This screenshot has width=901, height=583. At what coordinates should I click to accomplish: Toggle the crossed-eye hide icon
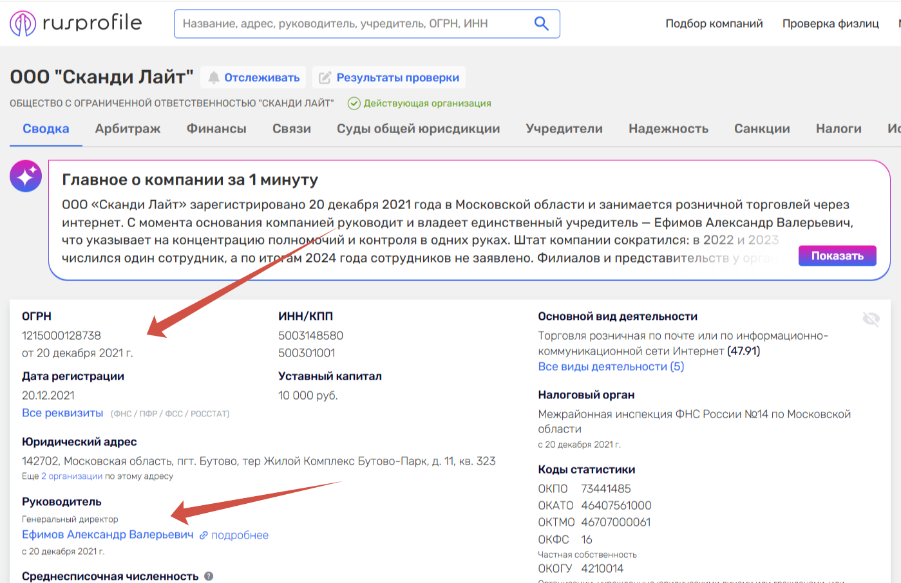point(871,319)
